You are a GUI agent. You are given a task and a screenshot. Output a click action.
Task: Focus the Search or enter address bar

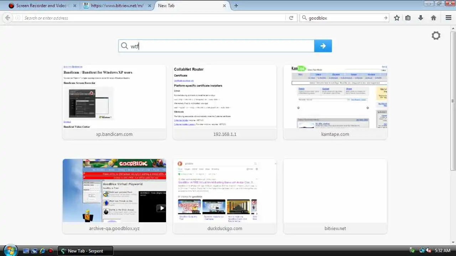click(154, 18)
